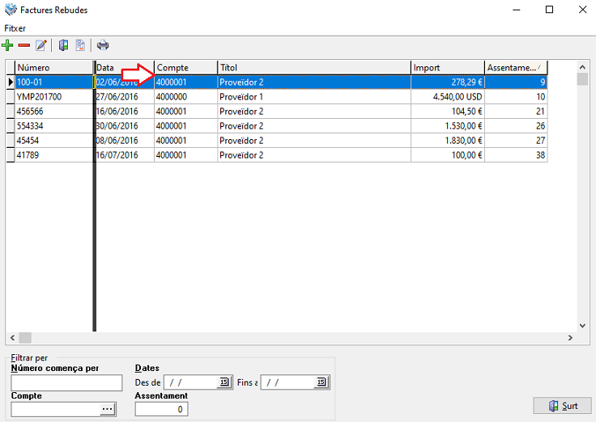The image size is (596, 422).
Task: Click the Compte filter input field
Action: (56, 409)
